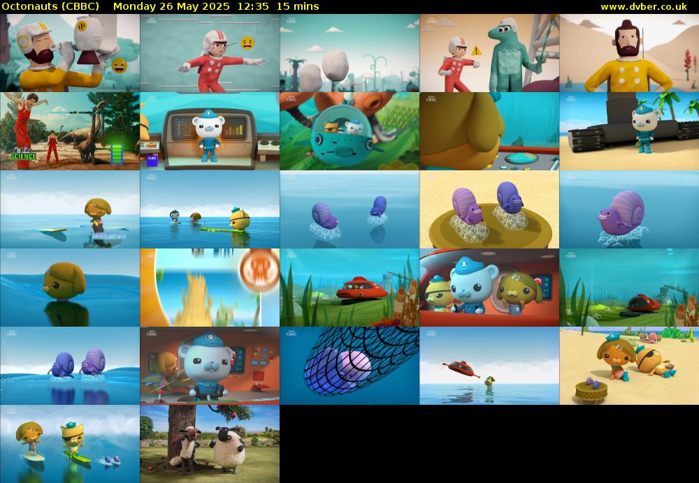Click worried emoji beside red-suited figure
Screen dimensions: 699x483
pyautogui.click(x=247, y=43)
